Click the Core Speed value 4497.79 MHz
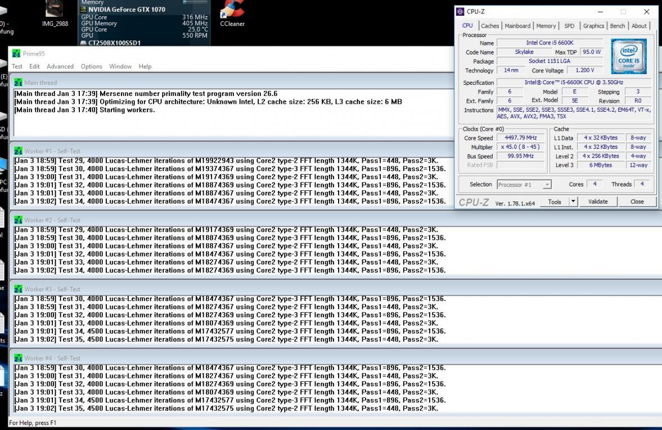Screen dimensions: 662x430 coord(521,138)
